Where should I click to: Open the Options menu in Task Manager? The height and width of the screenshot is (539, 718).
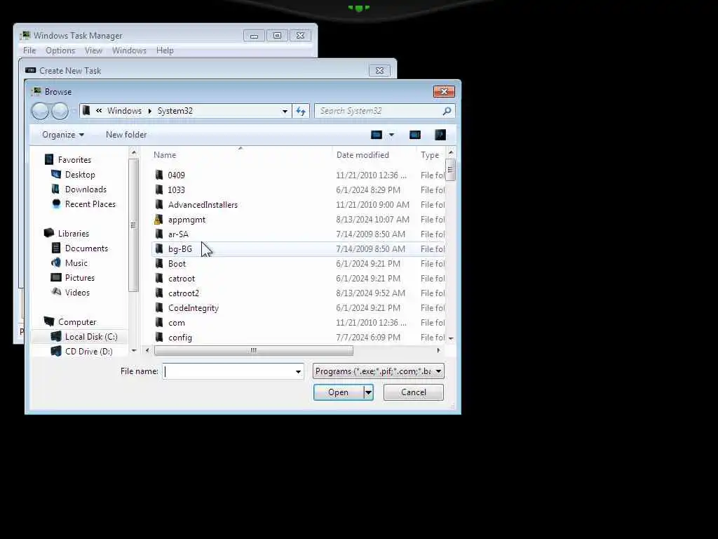click(60, 51)
